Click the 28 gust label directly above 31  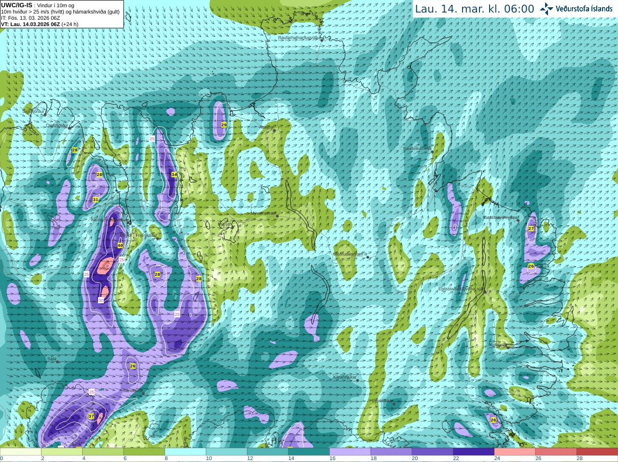coord(99,175)
